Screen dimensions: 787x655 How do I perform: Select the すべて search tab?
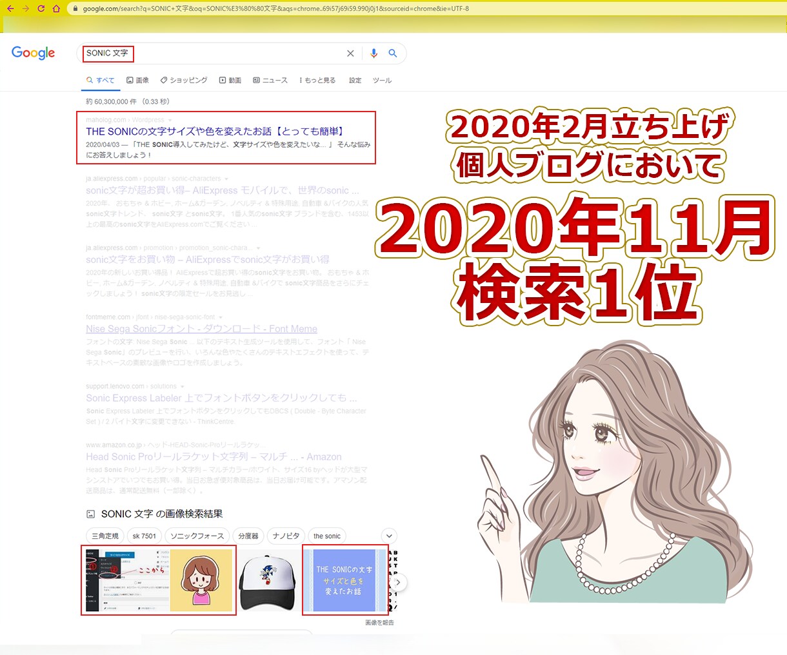[101, 81]
